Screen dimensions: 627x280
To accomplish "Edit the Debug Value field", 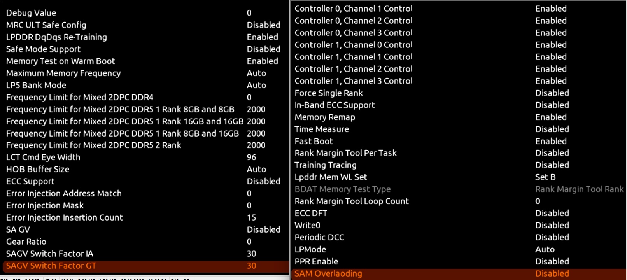I will [x=249, y=13].
